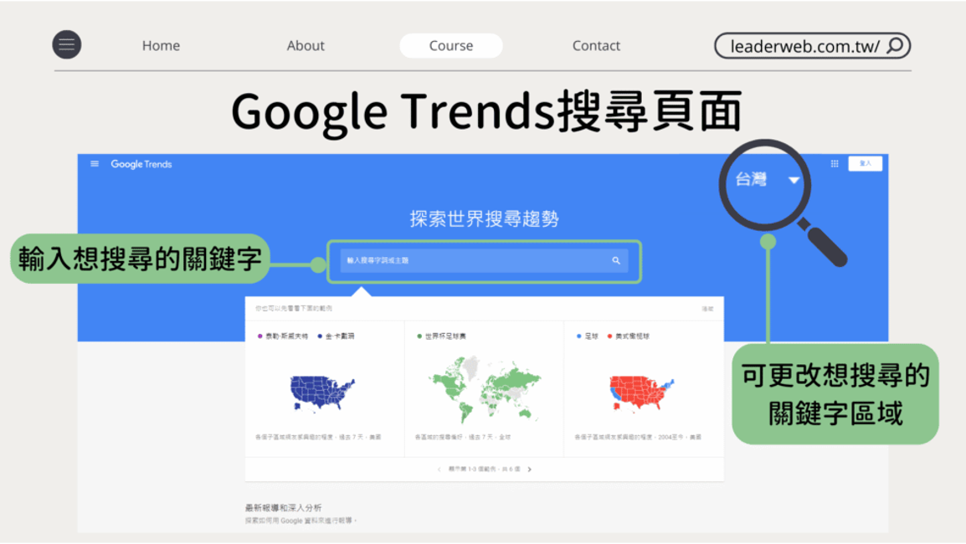Image resolution: width=966 pixels, height=544 pixels.
Task: Open the Contact menu item
Action: click(596, 45)
